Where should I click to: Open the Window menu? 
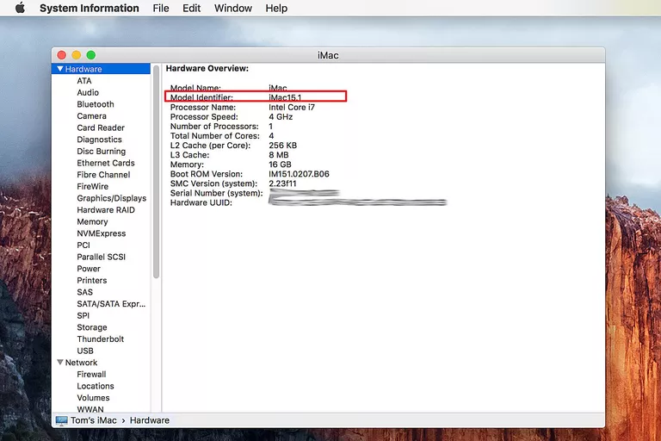point(232,8)
